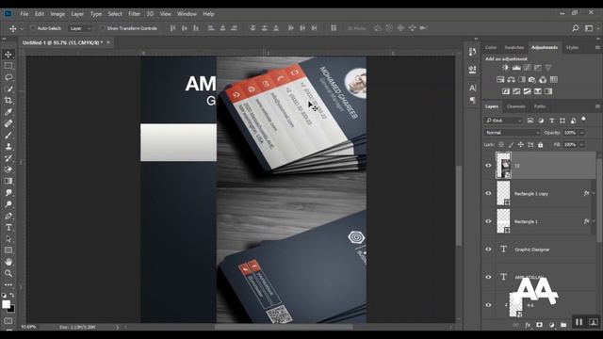The height and width of the screenshot is (339, 603).
Task: Hide the Rectangle 1 layer
Action: 488,221
